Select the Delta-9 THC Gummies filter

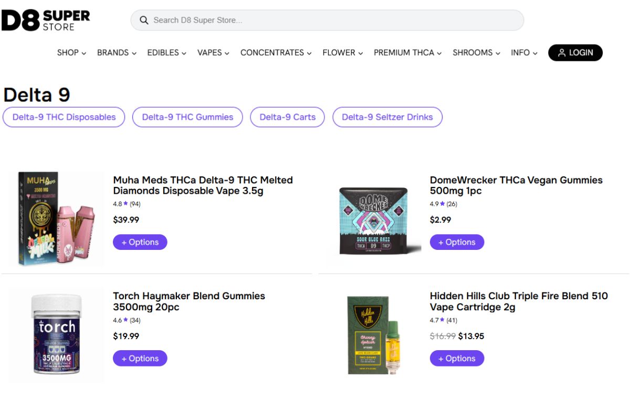tap(187, 117)
